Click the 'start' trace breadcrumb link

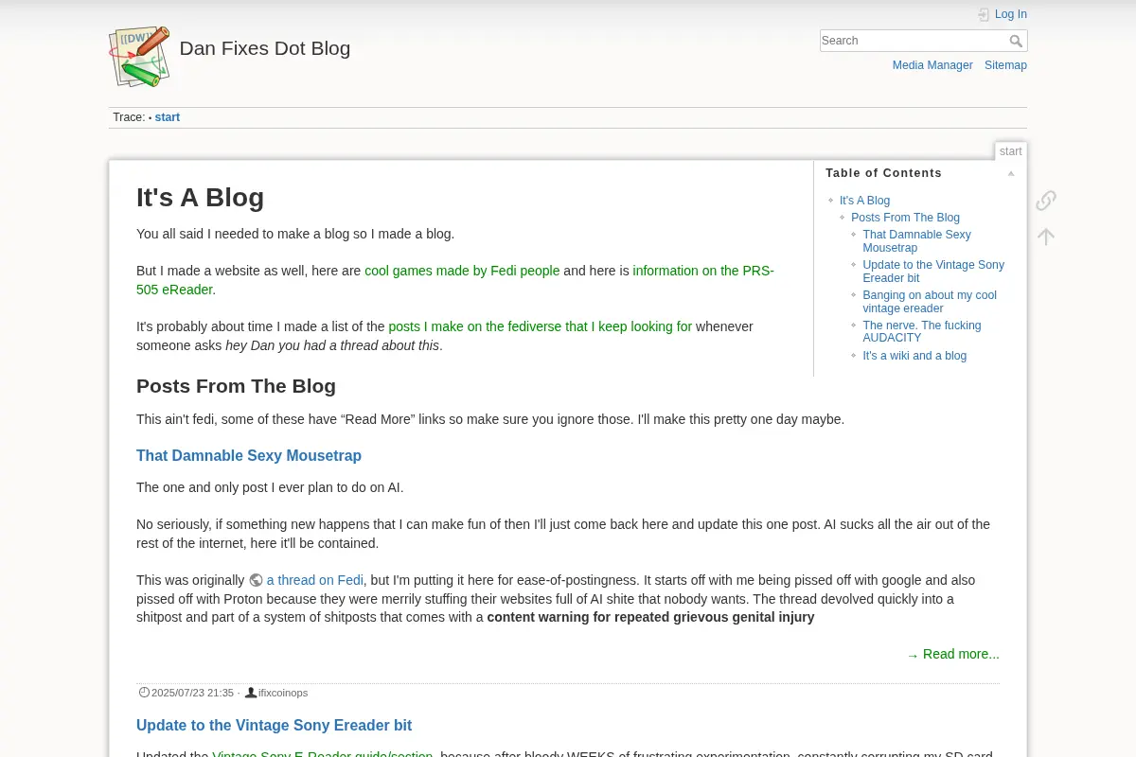168,117
